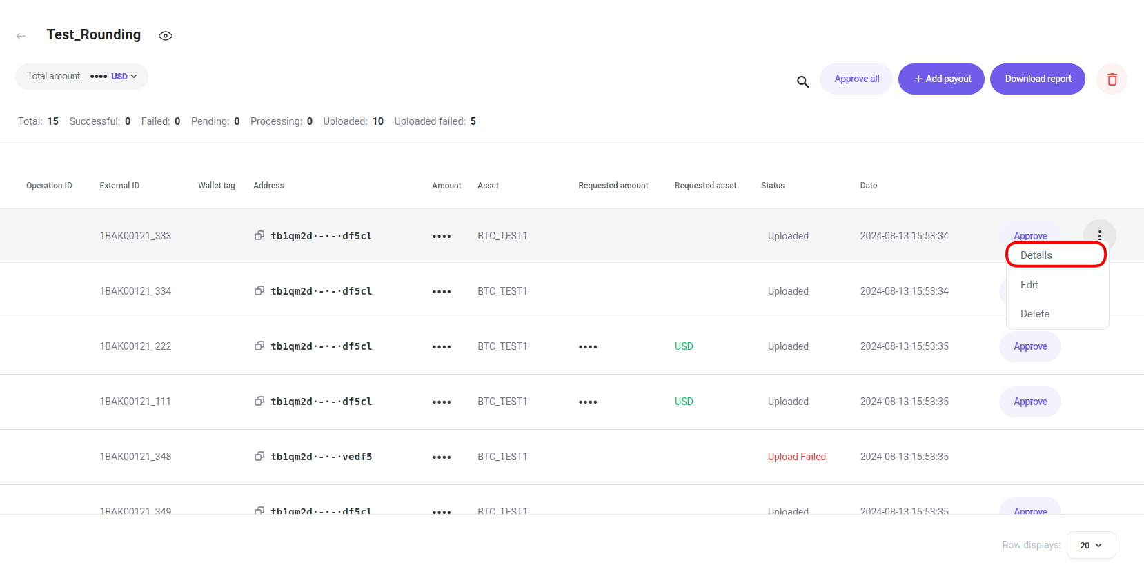Copy address of failed payout 1BAK00121_348
Screen dimensions: 1144x574
259,456
